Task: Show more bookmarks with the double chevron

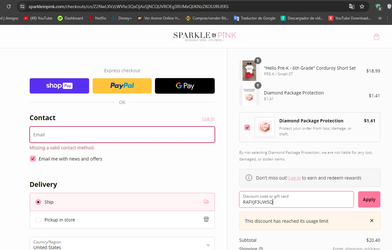Action: coord(380,18)
